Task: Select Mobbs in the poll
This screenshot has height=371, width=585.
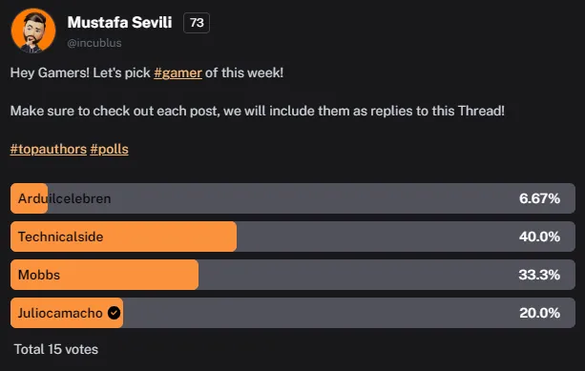Action: point(293,275)
